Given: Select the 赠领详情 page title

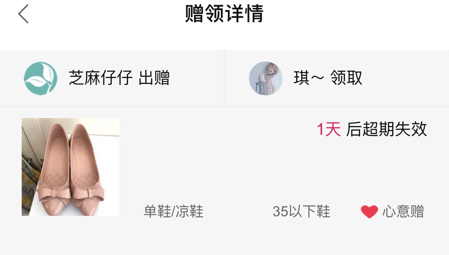Looking at the screenshot, I should point(224,14).
